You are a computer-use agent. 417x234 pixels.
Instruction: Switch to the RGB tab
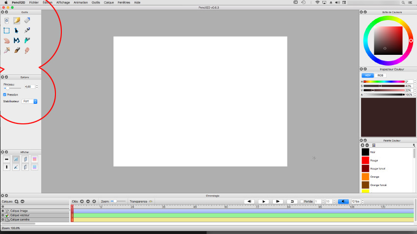[x=380, y=75]
